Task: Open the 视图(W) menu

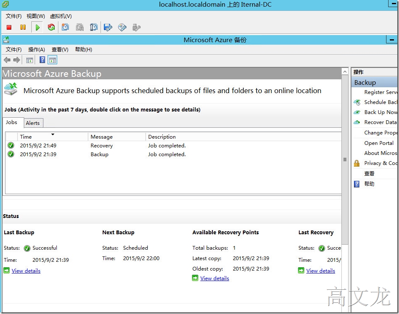Action: click(35, 16)
